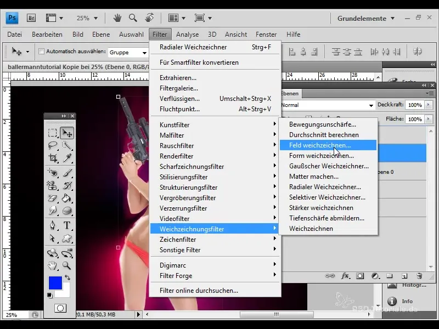Open the Deckkraft slider arrow

click(x=429, y=105)
